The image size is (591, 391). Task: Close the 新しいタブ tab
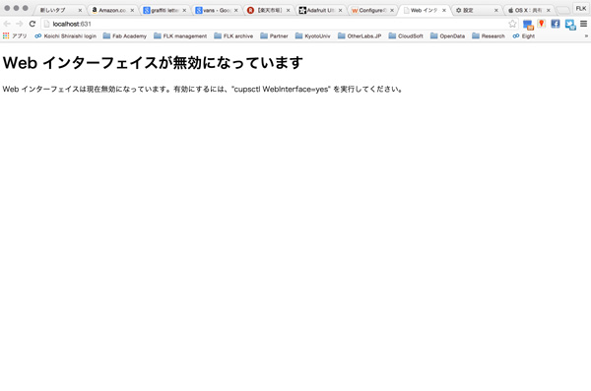(x=80, y=10)
